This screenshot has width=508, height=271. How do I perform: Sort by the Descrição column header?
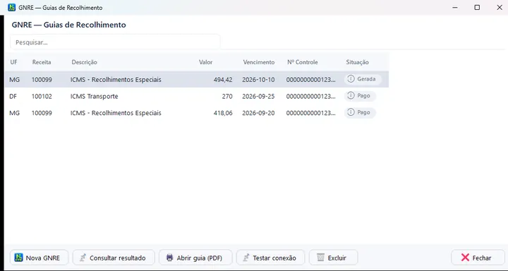pos(84,62)
